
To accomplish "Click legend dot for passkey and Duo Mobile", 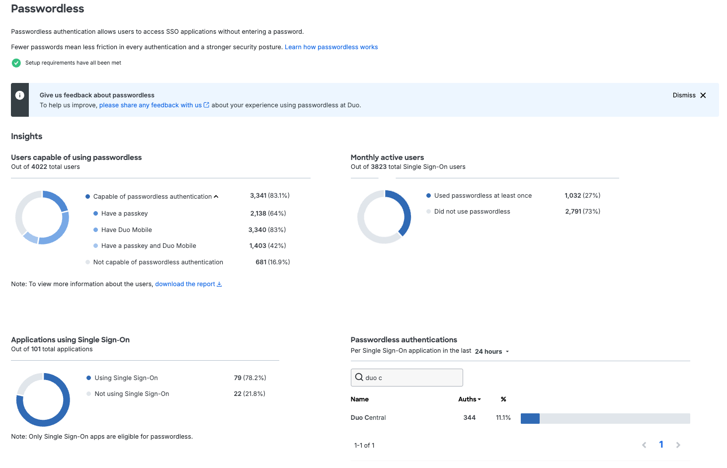I will tap(96, 246).
